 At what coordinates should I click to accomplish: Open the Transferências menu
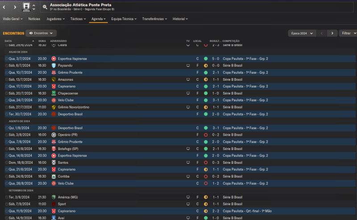(x=154, y=19)
